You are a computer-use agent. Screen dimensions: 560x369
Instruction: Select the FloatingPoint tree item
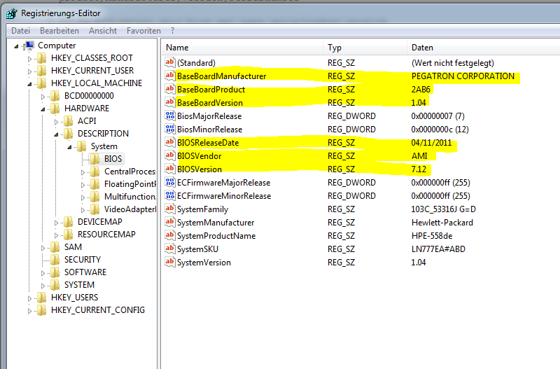tap(130, 184)
